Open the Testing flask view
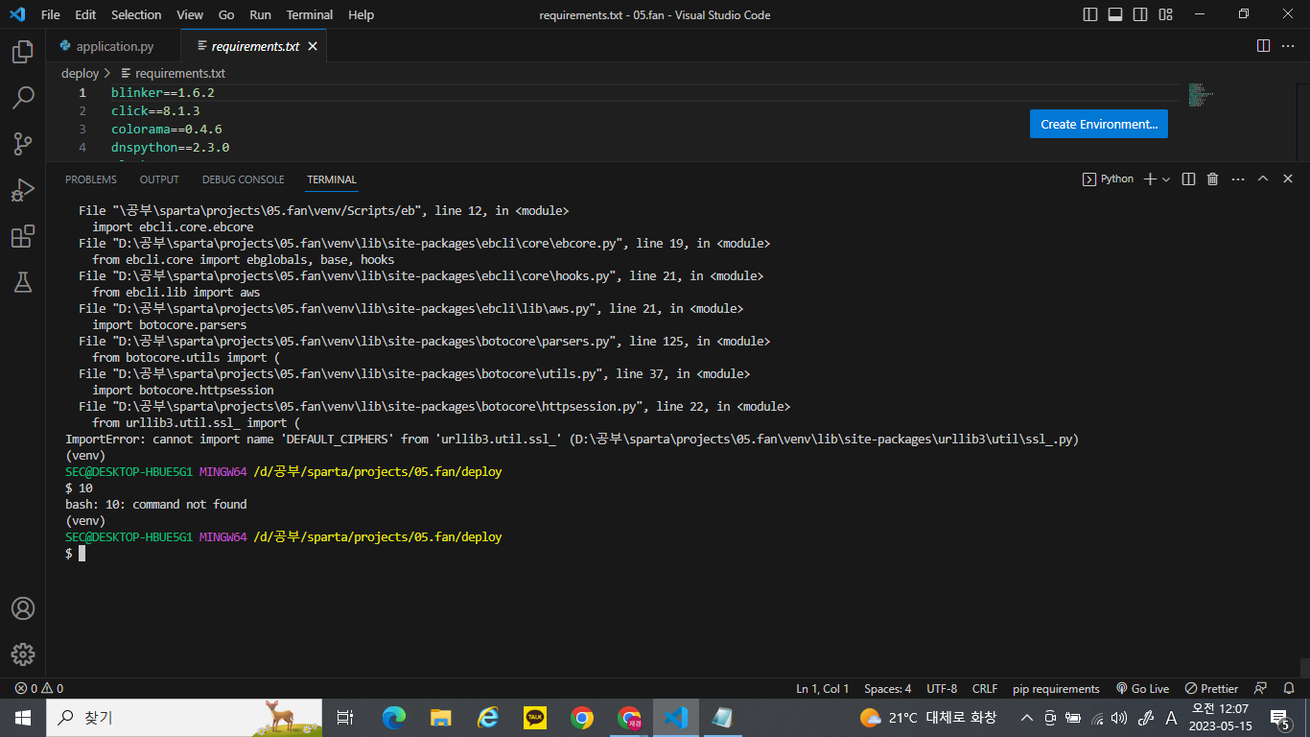1310x737 pixels. coord(23,282)
